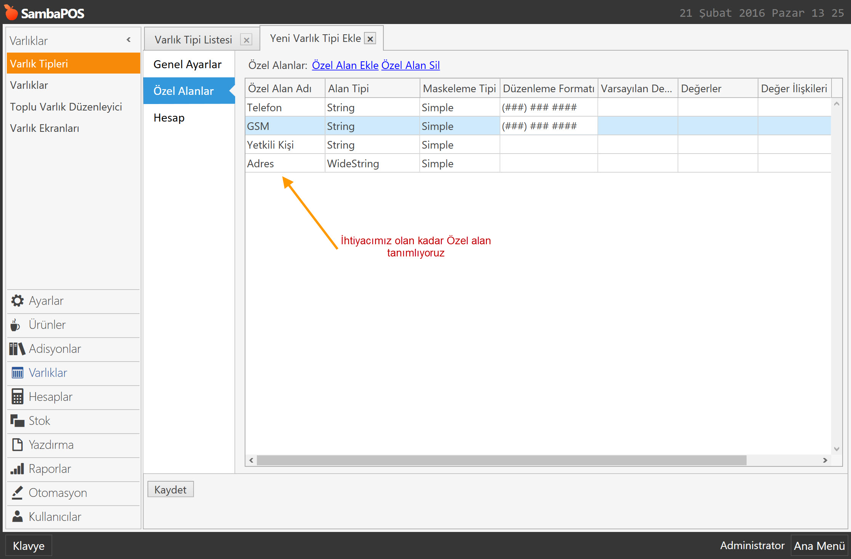Select the Telefon field name cell

tap(285, 107)
